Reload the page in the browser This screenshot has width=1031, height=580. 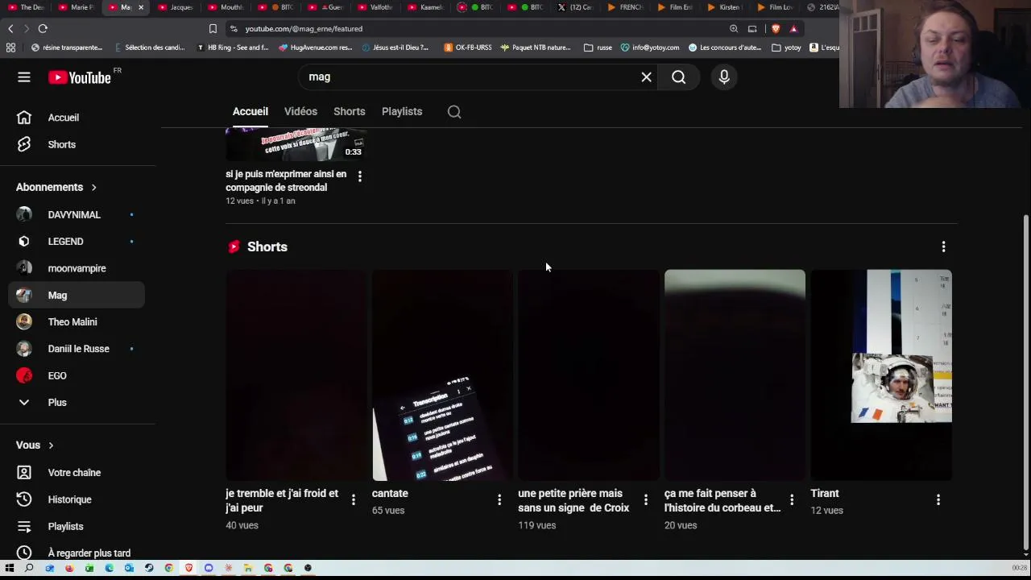click(43, 29)
